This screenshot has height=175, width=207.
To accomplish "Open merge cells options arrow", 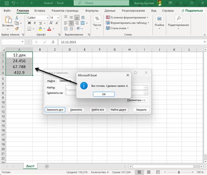I will (87, 23).
